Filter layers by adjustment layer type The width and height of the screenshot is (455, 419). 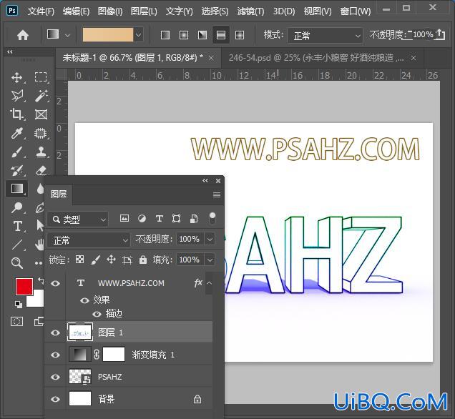(x=142, y=218)
